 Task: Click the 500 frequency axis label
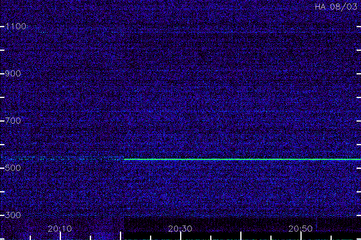point(13,168)
